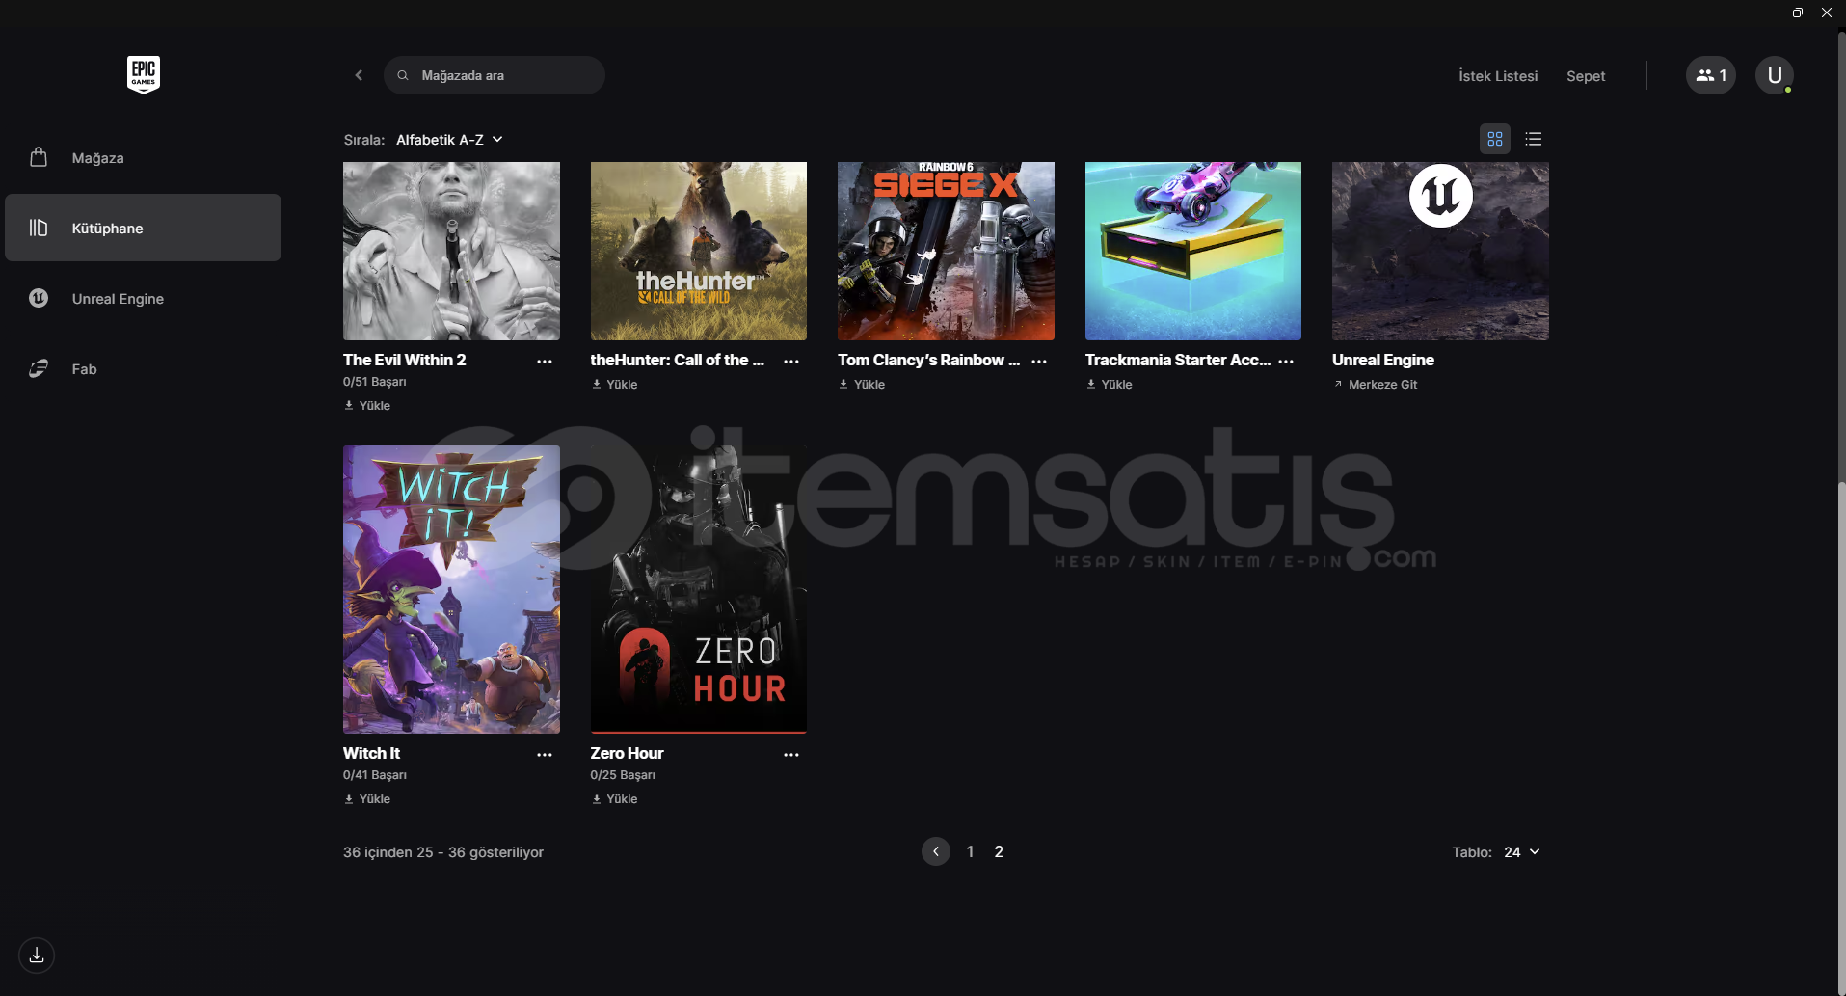Open more options for Trackmania Starter
The height and width of the screenshot is (996, 1846).
pos(1286,362)
